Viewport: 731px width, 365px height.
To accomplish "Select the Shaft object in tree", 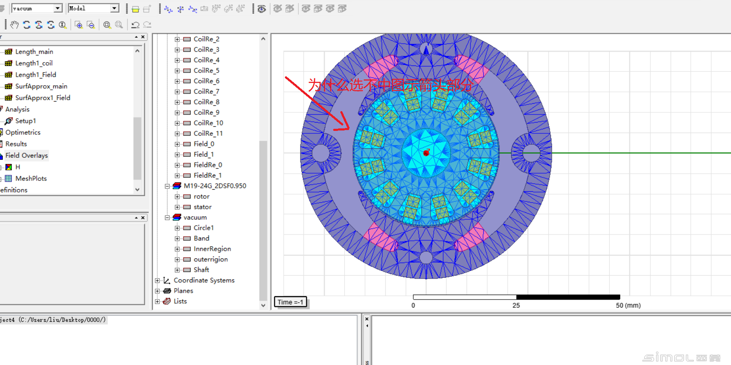I will pos(201,270).
